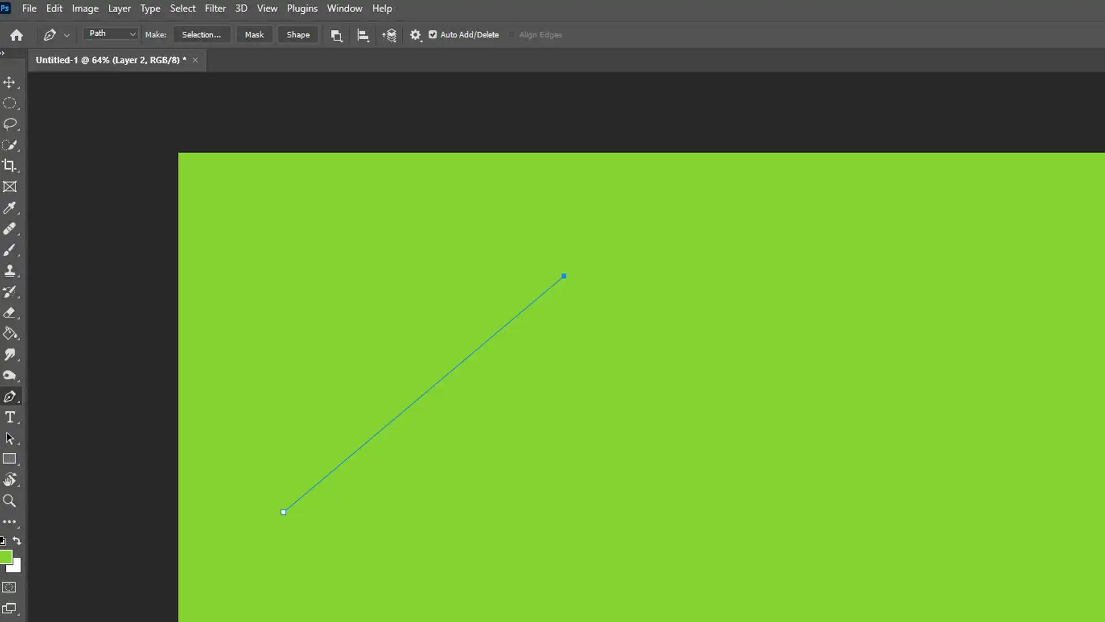Click the Healing Brush tool
1105x622 pixels.
[x=10, y=229]
